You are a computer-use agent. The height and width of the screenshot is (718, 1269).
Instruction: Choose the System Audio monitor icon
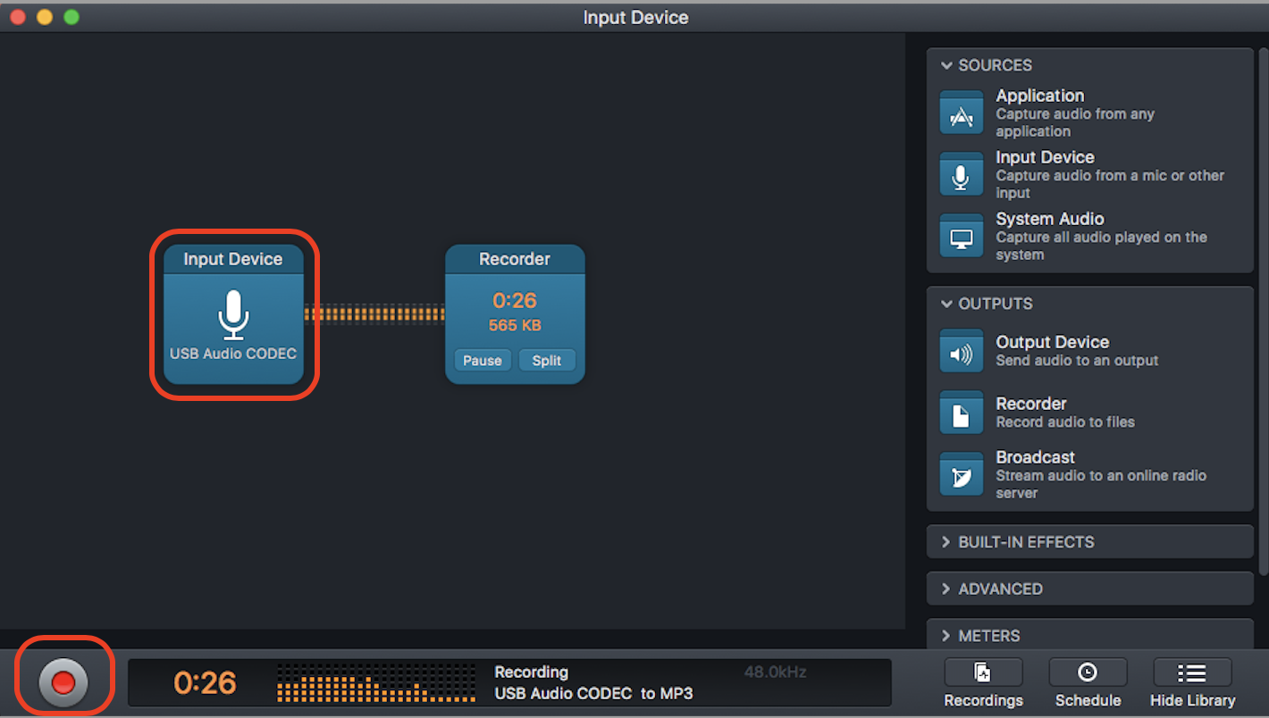(961, 237)
